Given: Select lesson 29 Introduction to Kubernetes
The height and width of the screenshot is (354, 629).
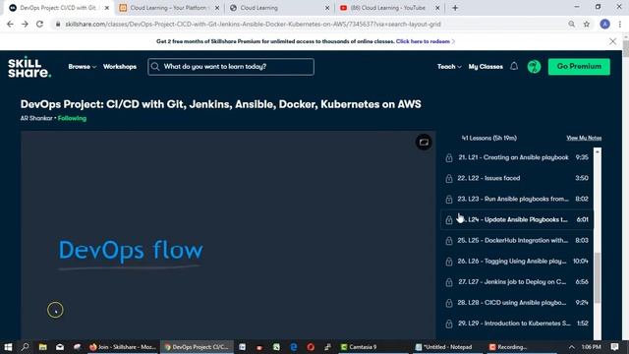Looking at the screenshot, I should tap(517, 324).
